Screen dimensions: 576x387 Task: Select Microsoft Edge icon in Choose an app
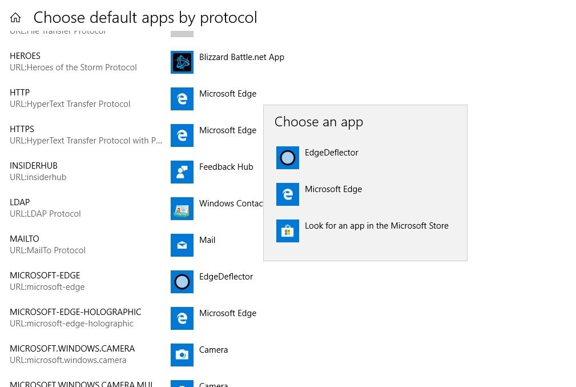point(288,194)
